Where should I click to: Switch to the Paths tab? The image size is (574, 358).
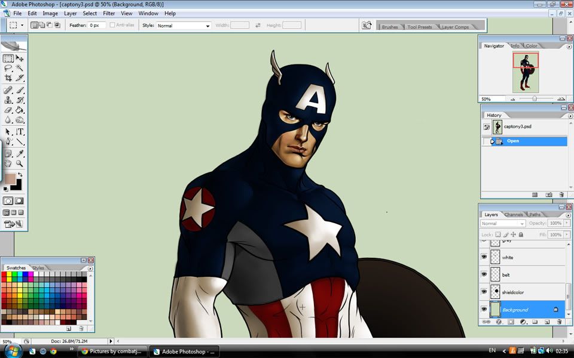tap(535, 215)
